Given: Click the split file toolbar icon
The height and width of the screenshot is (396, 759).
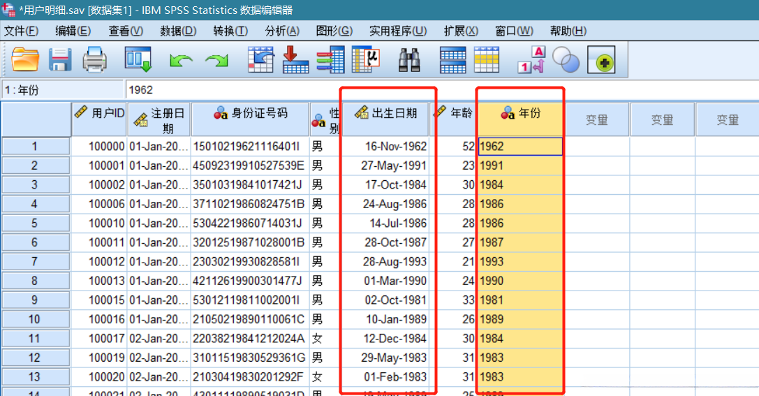Looking at the screenshot, I should click(453, 59).
